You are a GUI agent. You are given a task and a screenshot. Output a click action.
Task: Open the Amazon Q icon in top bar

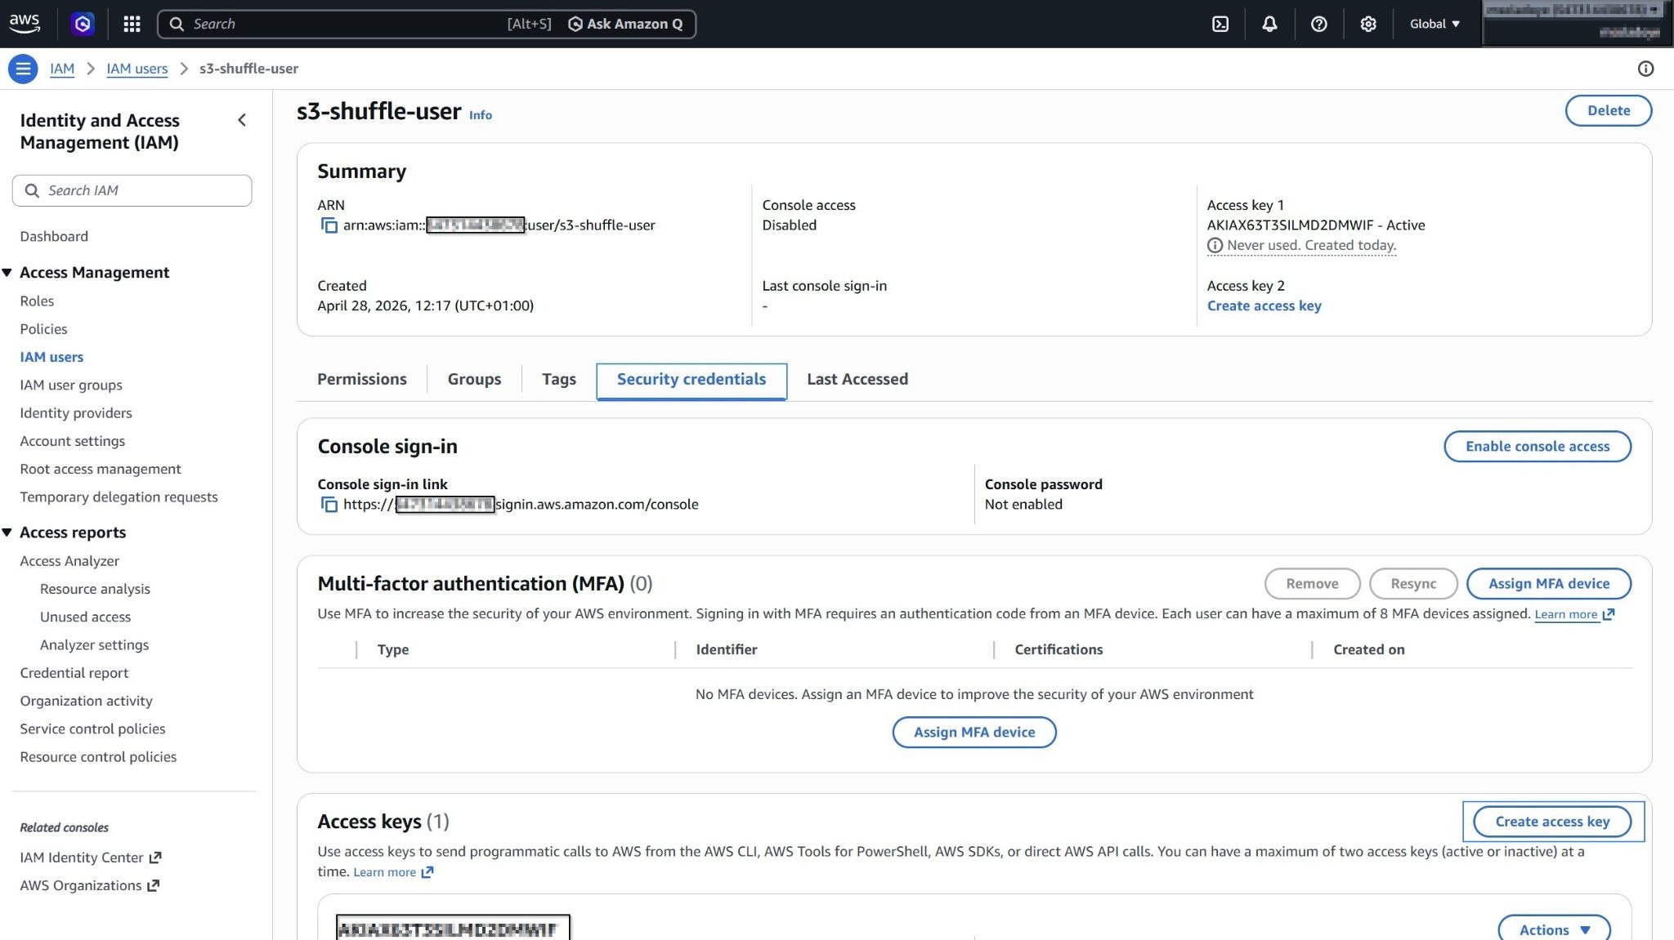(83, 24)
